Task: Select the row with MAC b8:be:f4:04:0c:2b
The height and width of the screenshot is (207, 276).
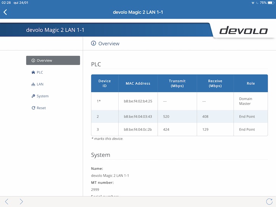Action: click(x=138, y=130)
